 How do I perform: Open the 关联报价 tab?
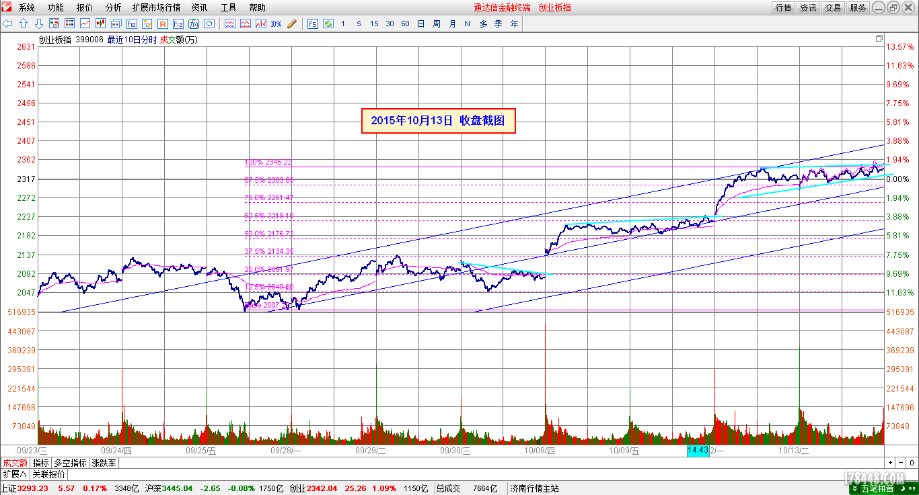(48, 474)
